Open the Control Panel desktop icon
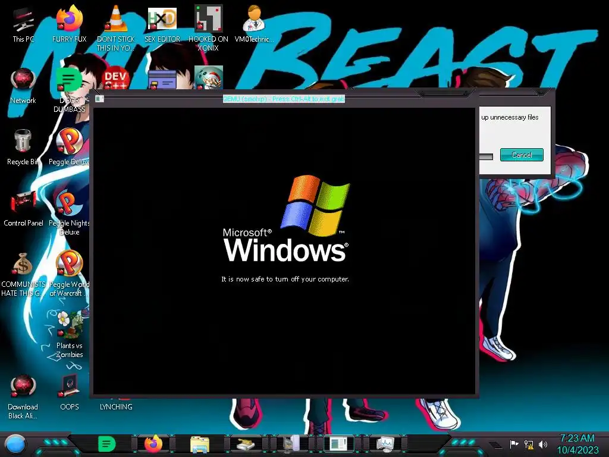Image resolution: width=609 pixels, height=457 pixels. [23, 208]
